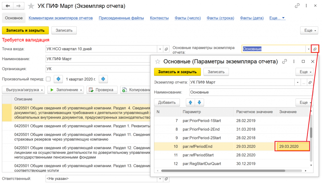322x184 pixels.
Task: Click main Записать button
Action: 64,31
